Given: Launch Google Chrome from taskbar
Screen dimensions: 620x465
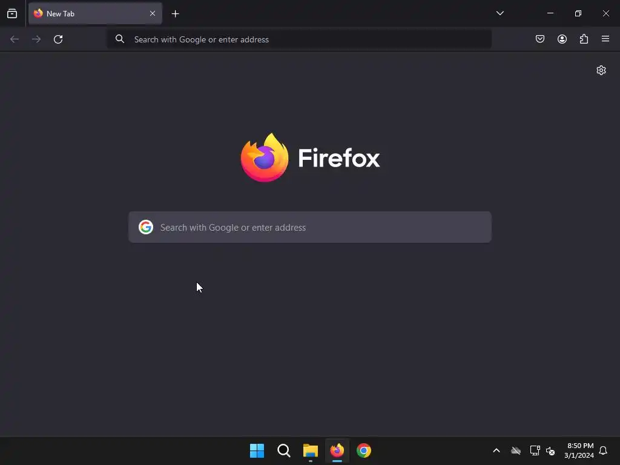Looking at the screenshot, I should click(364, 450).
